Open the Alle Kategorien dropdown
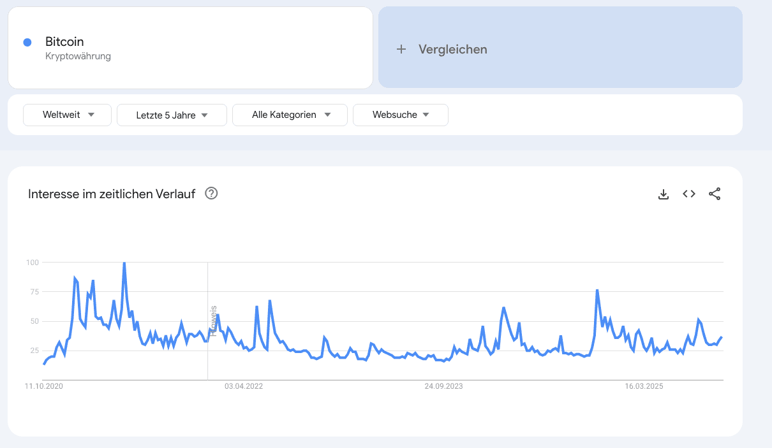 pos(290,115)
